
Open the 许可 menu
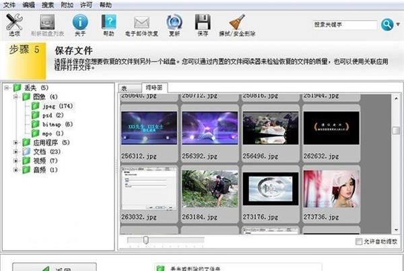pyautogui.click(x=86, y=5)
